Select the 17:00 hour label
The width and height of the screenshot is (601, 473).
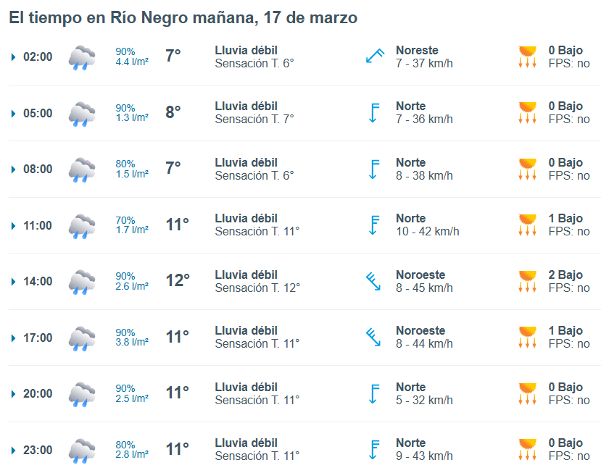(x=38, y=338)
